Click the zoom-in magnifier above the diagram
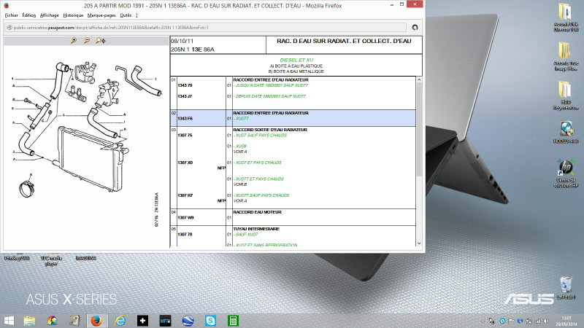This screenshot has width=584, height=328. pos(74,40)
